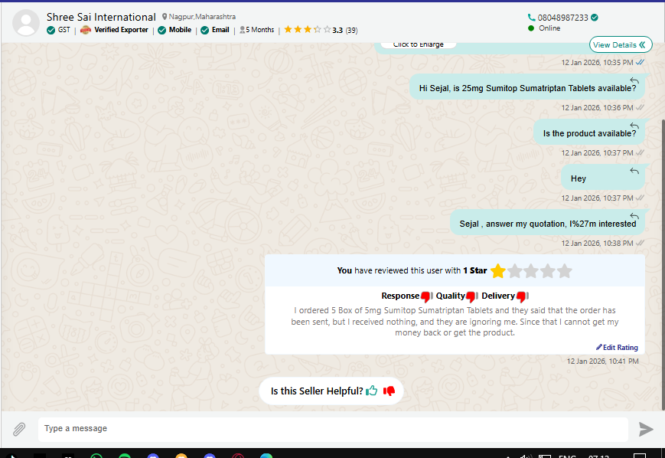The height and width of the screenshot is (458, 665).
Task: Click in the Type a message field
Action: (x=333, y=429)
